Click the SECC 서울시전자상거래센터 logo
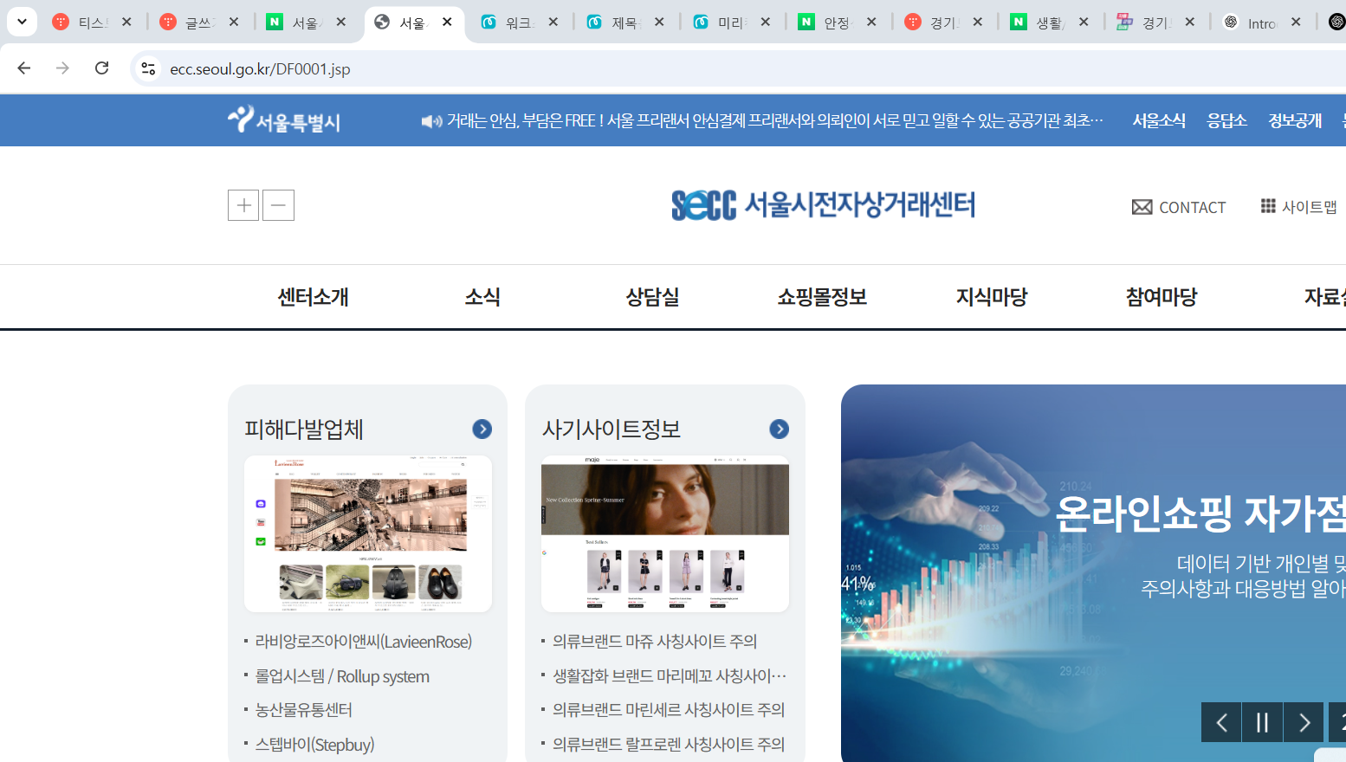 tap(823, 205)
